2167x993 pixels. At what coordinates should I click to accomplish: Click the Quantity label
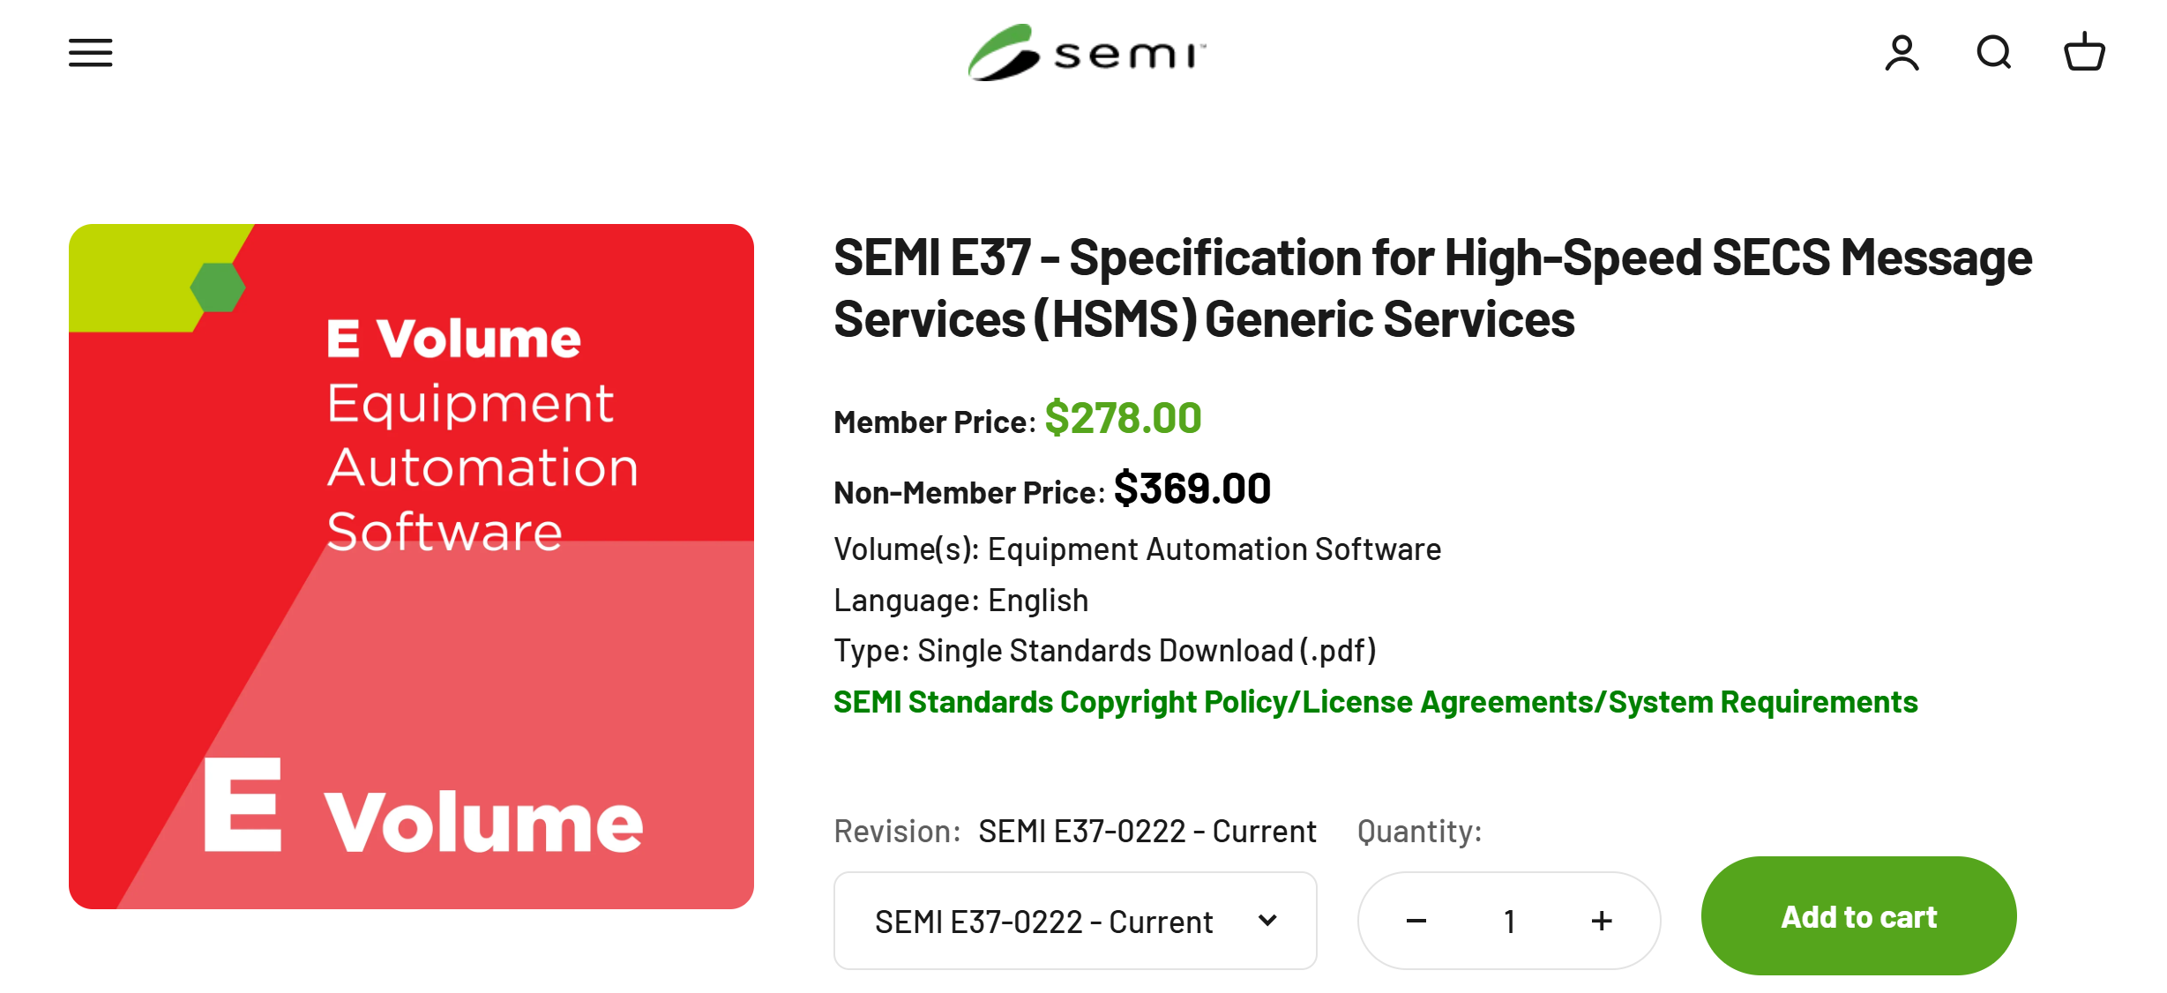(1419, 832)
